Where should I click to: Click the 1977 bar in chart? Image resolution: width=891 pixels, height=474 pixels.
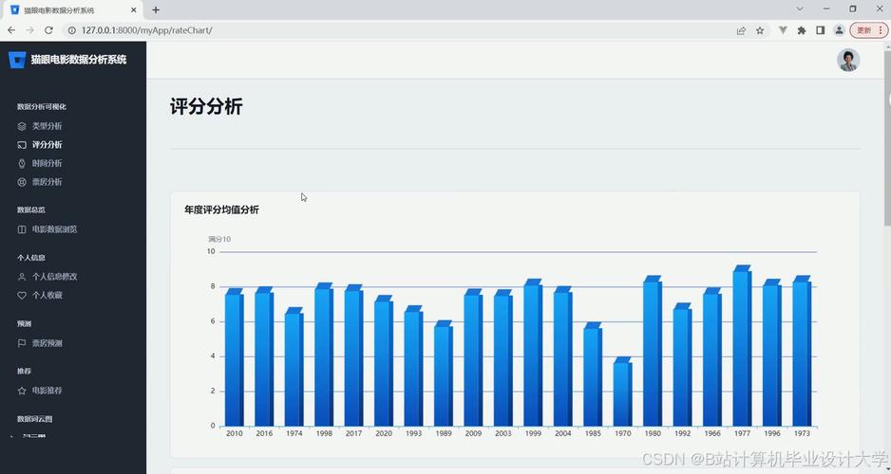(742, 346)
